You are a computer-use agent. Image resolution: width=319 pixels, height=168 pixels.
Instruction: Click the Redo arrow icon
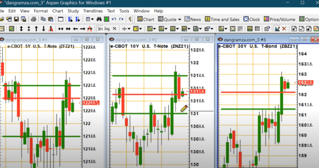click(121, 19)
